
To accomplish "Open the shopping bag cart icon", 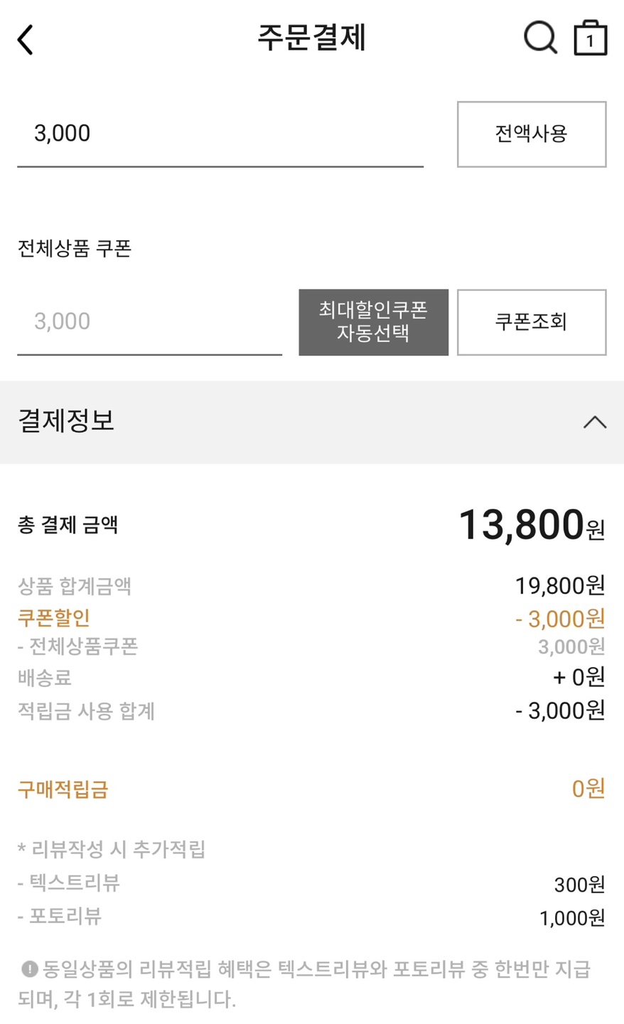I will tap(590, 38).
